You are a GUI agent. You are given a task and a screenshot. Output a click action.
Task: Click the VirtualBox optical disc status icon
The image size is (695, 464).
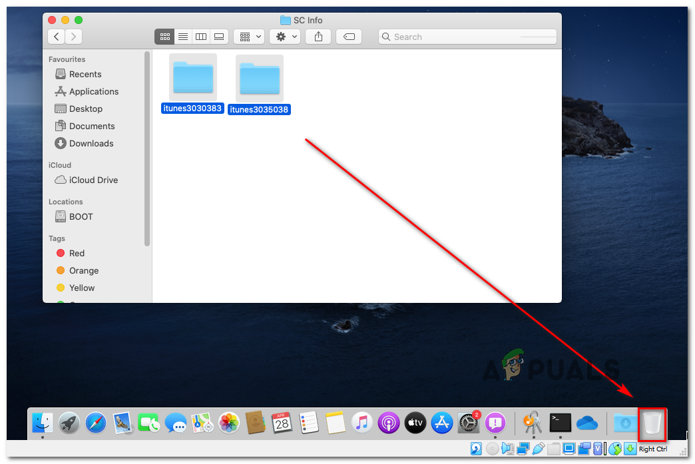pyautogui.click(x=492, y=449)
